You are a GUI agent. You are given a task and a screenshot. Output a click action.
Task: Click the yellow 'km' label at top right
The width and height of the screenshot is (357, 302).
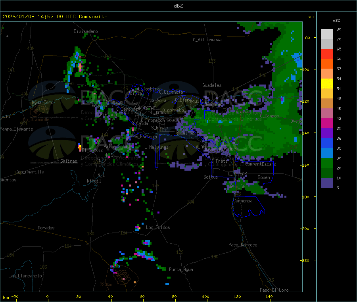(310, 17)
